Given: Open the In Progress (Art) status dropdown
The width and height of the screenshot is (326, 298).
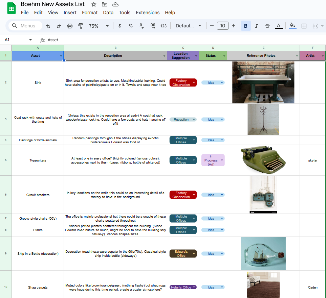Looking at the screenshot, I should (213, 160).
